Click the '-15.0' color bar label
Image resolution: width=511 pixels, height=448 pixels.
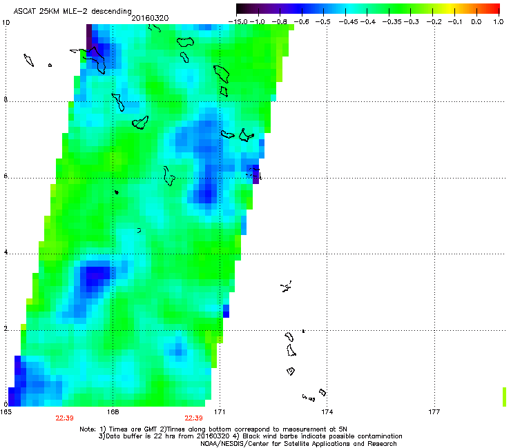coord(238,22)
